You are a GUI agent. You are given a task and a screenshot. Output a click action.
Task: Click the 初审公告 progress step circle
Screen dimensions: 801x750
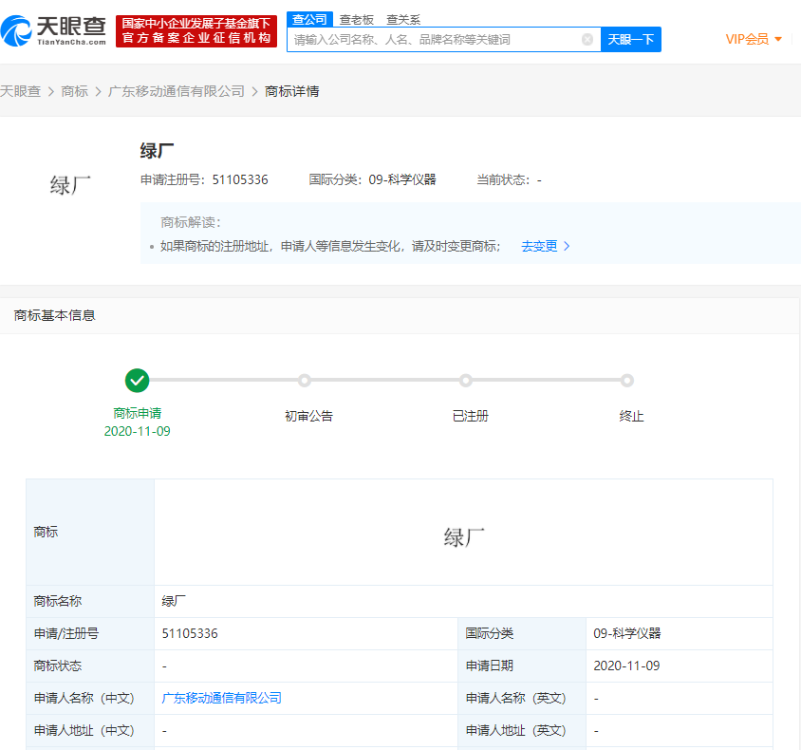click(x=305, y=381)
